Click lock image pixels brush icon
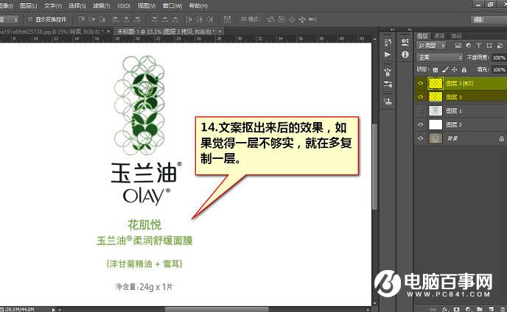The height and width of the screenshot is (312, 507). (445, 69)
